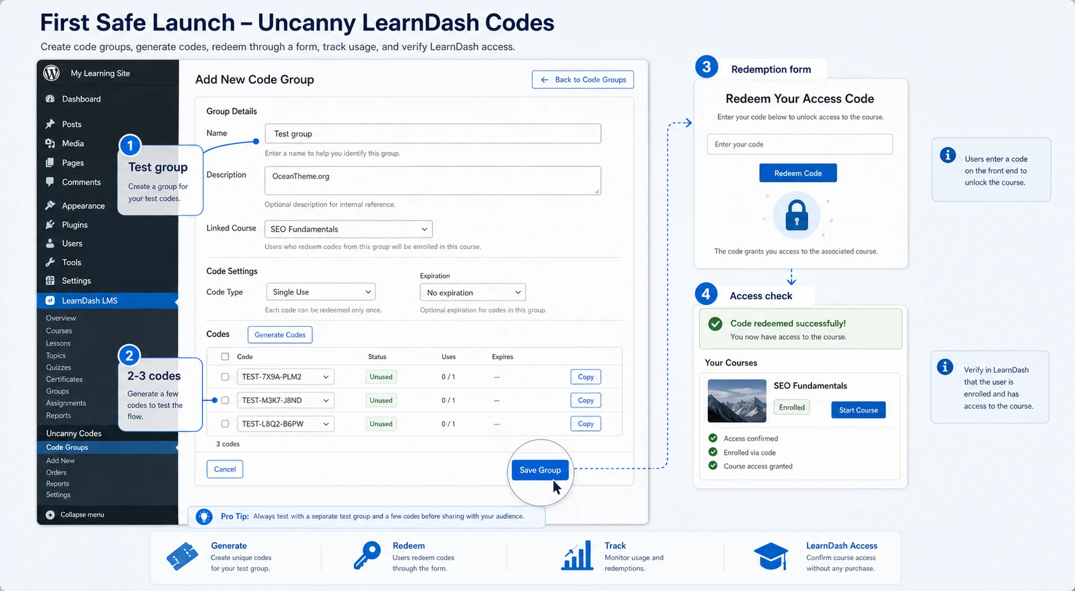Click the Start Course button
This screenshot has height=591, width=1075.
click(x=858, y=410)
